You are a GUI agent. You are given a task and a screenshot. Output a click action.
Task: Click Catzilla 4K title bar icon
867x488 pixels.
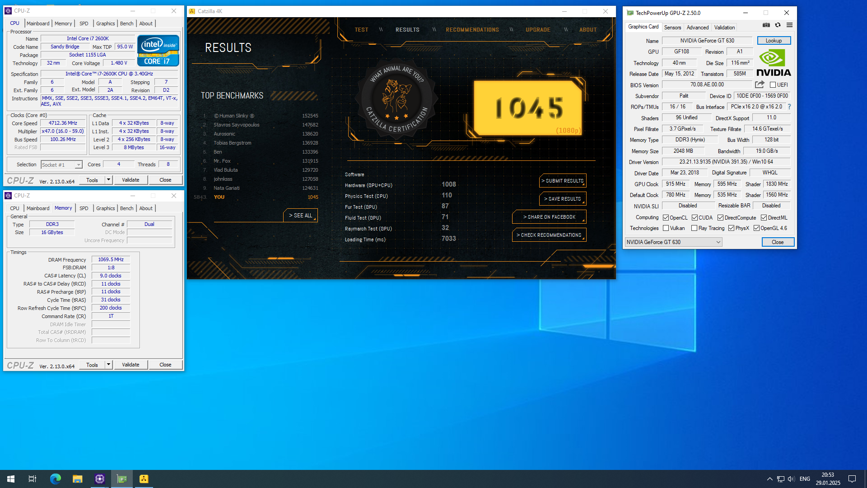[x=192, y=11]
